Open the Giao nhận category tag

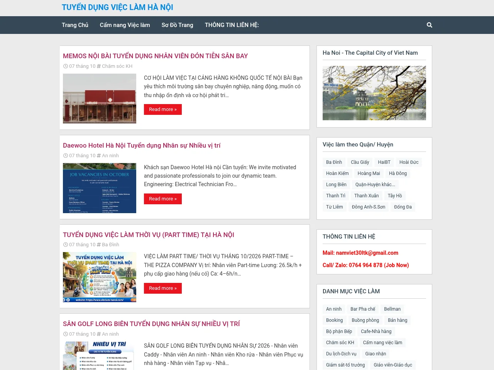pyautogui.click(x=376, y=354)
